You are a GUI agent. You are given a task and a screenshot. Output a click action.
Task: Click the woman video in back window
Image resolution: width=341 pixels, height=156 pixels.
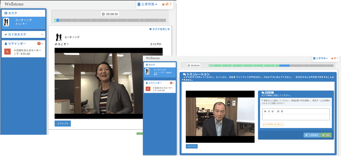(x=109, y=83)
